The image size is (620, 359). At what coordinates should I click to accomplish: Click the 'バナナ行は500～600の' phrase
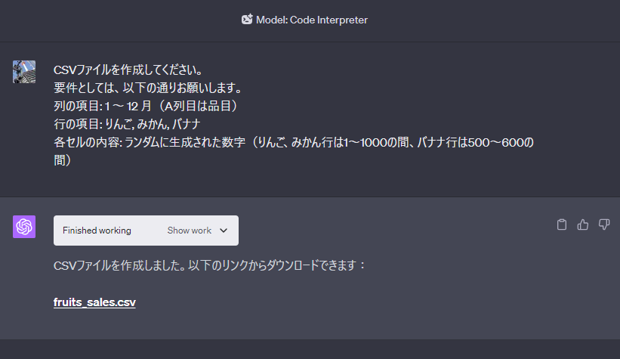pyautogui.click(x=475, y=143)
